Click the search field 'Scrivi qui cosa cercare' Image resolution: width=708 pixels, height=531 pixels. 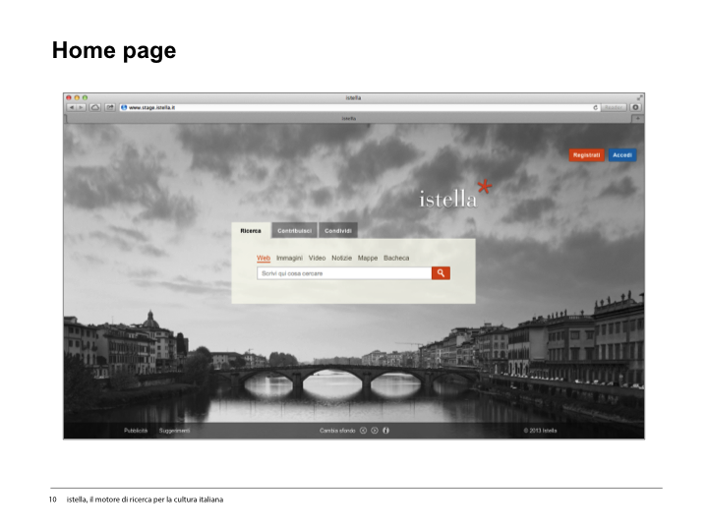point(344,273)
